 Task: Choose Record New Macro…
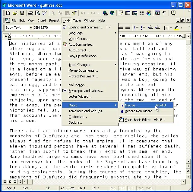[146, 111]
